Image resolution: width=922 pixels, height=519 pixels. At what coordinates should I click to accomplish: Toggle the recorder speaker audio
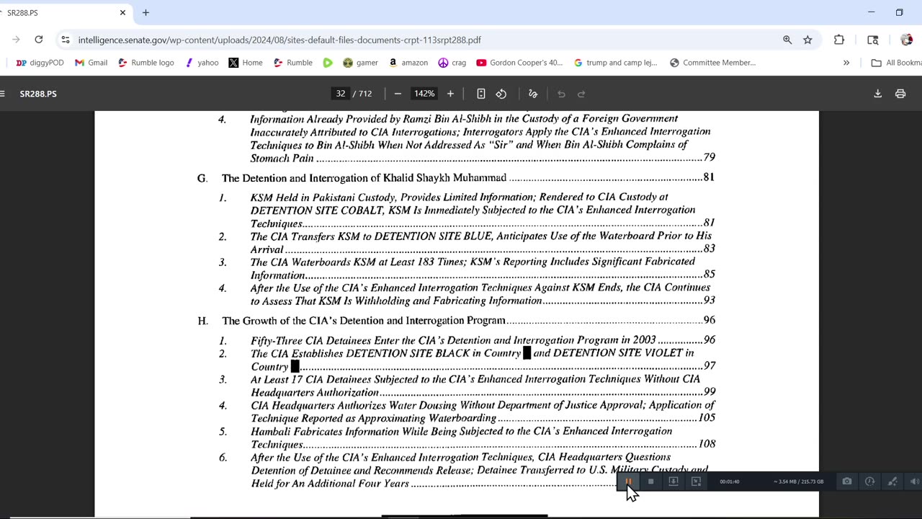(x=914, y=482)
